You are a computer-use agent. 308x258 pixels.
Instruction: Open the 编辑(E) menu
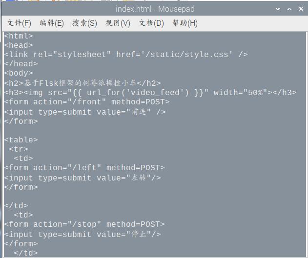52,23
